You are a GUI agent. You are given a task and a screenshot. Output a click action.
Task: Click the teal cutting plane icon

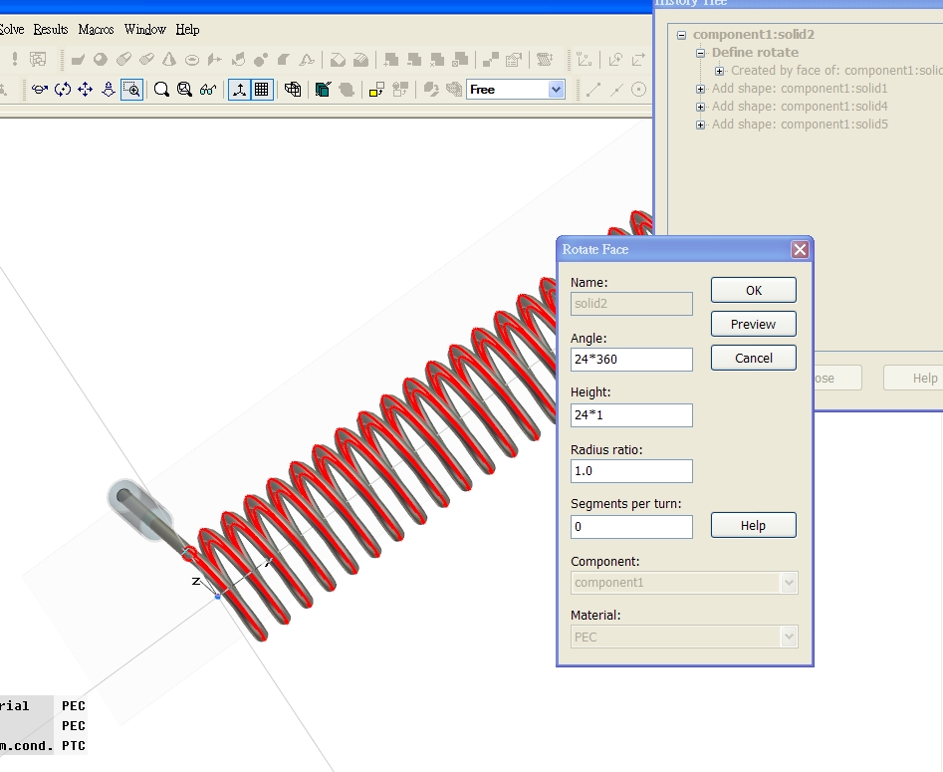pos(323,90)
